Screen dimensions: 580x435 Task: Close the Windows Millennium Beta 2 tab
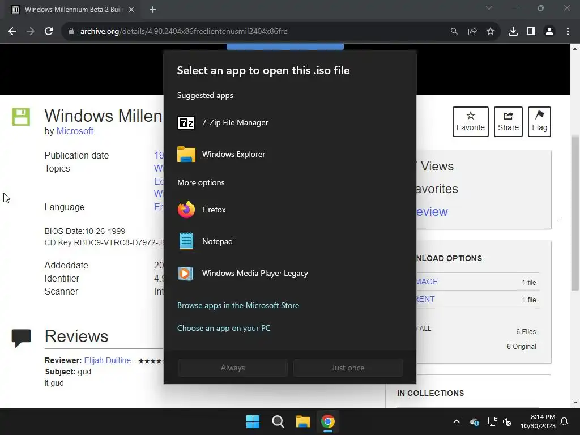(x=131, y=10)
